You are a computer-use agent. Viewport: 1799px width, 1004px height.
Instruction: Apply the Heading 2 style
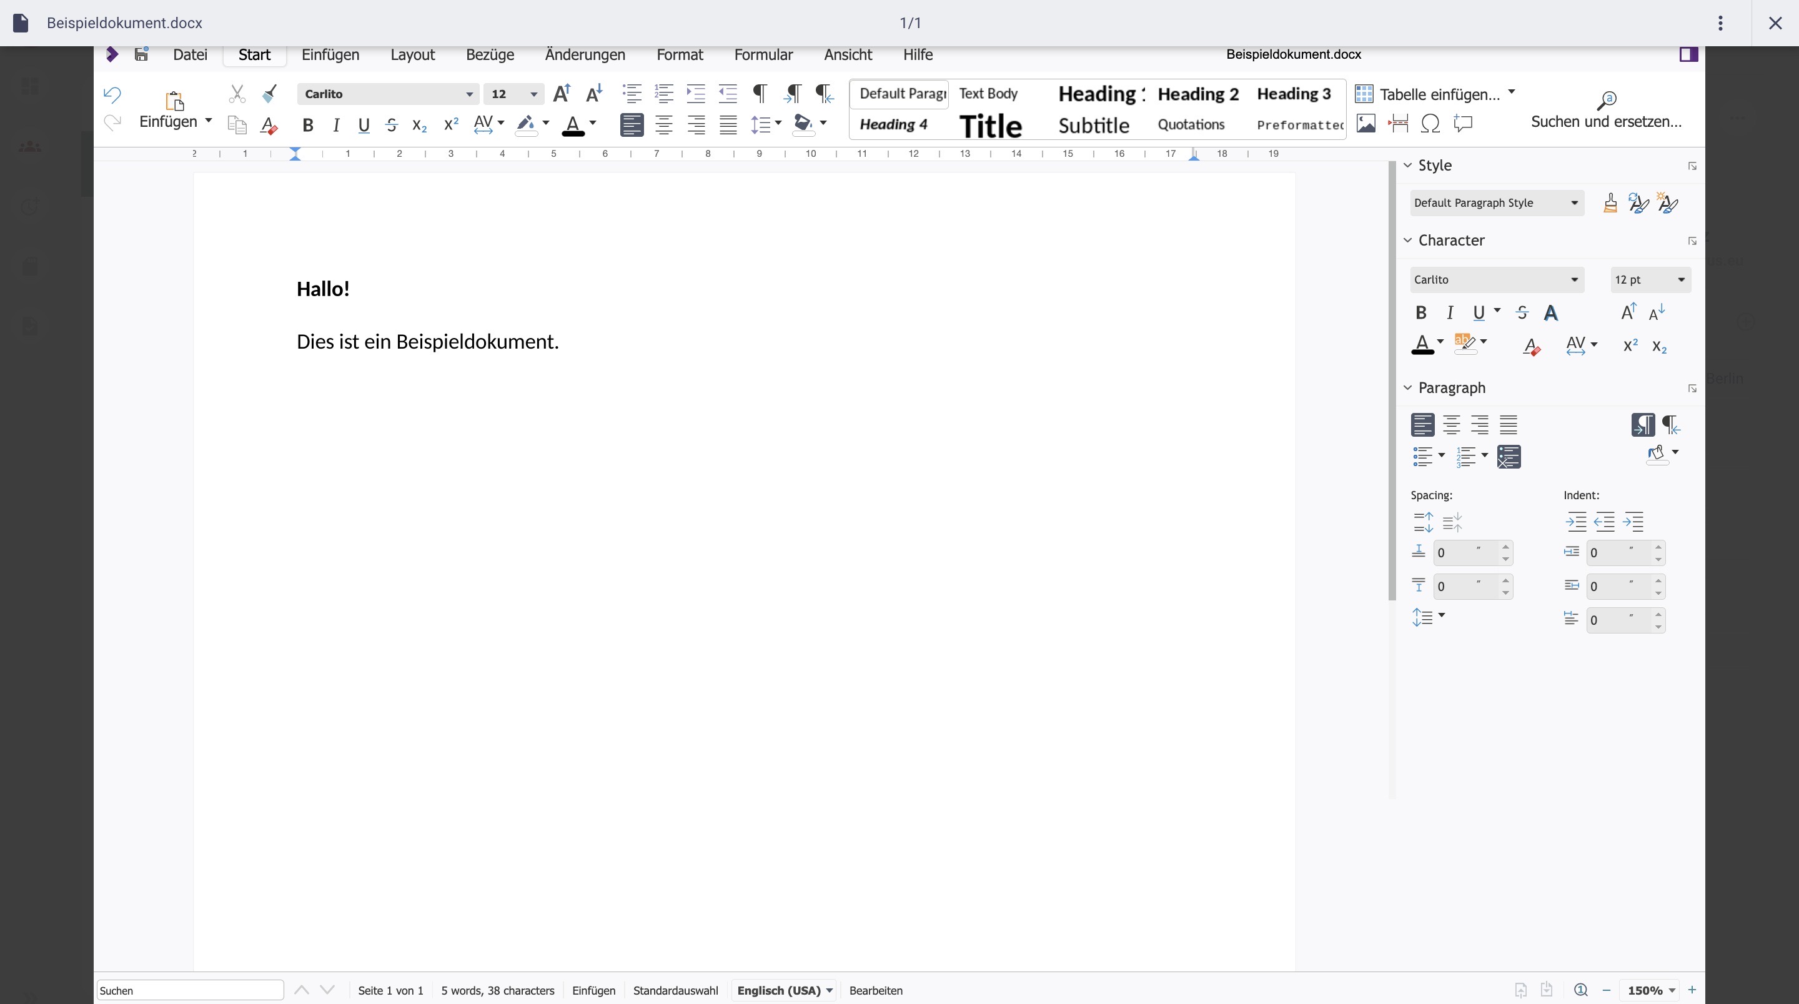click(x=1197, y=94)
